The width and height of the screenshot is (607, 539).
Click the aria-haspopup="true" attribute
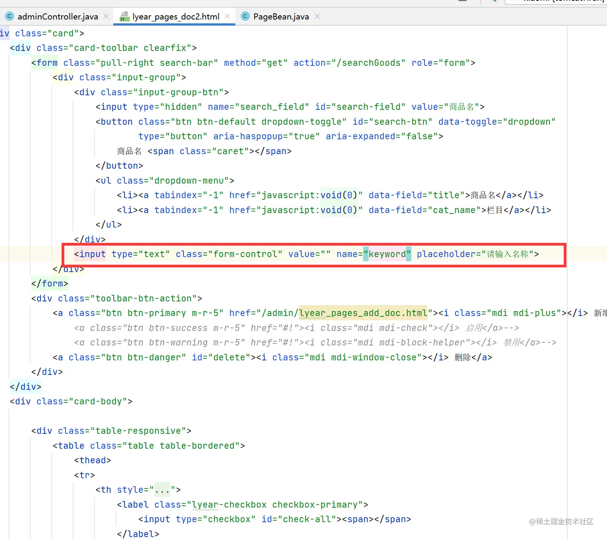pyautogui.click(x=267, y=136)
